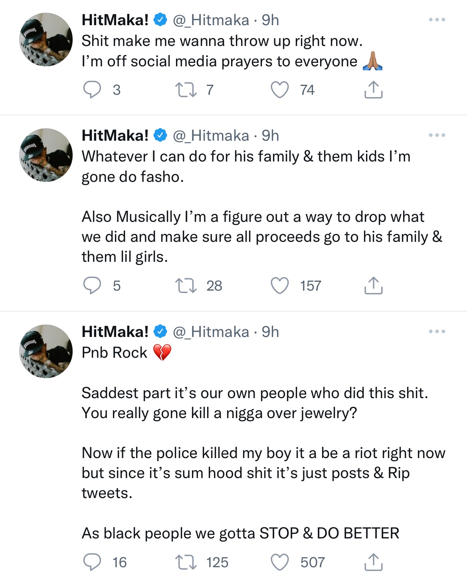Open the share menu on the first tweet

(x=373, y=90)
